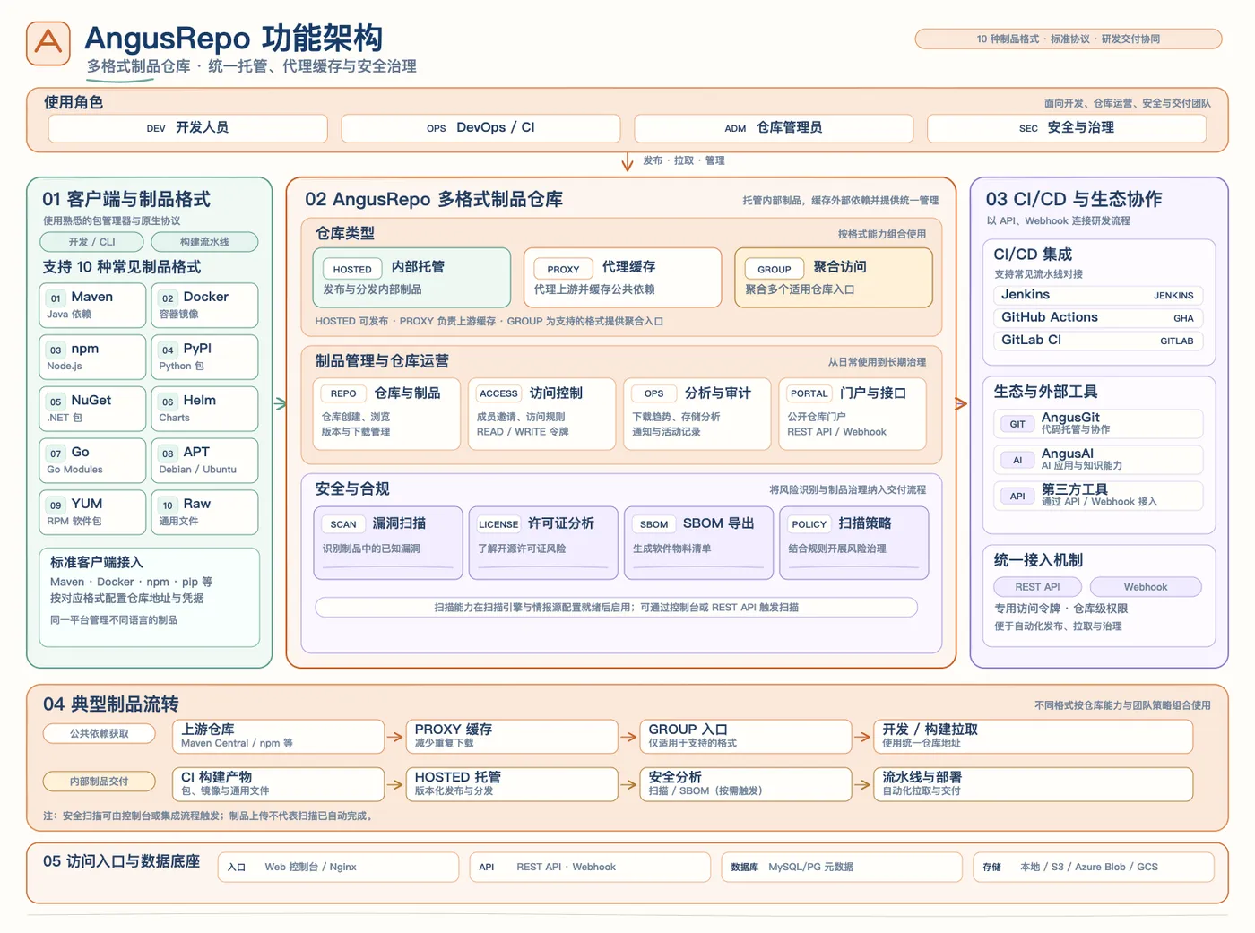
Task: Select the DEV 开发人员 role card
Action: point(188,128)
